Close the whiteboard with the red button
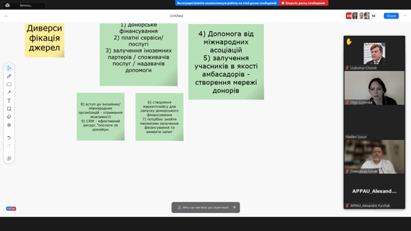The image size is (411, 231). pyautogui.click(x=304, y=3)
